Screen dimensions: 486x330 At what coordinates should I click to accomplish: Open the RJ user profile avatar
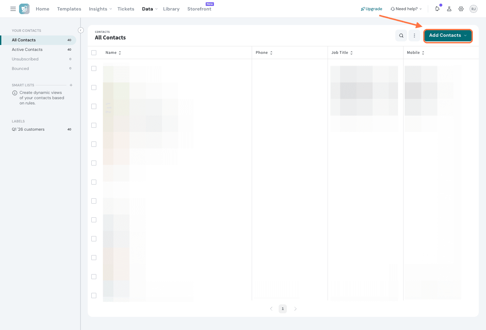473,9
